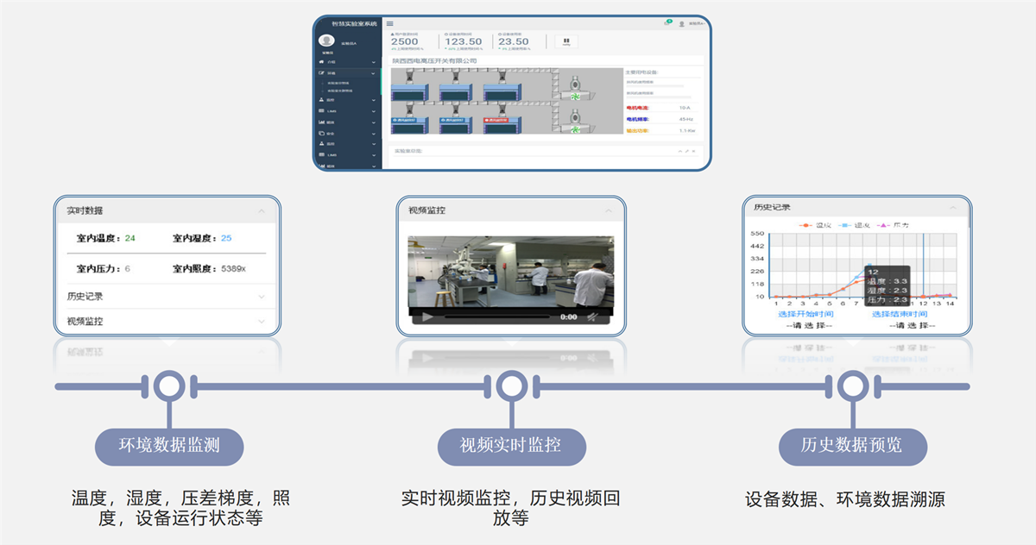This screenshot has width=1036, height=545.
Task: Open the end time 请选择 dropdown
Action: tap(912, 326)
